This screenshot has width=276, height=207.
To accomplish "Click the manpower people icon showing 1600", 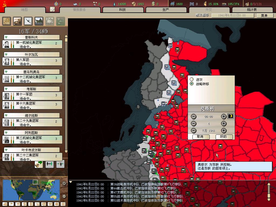I will 172,4.
